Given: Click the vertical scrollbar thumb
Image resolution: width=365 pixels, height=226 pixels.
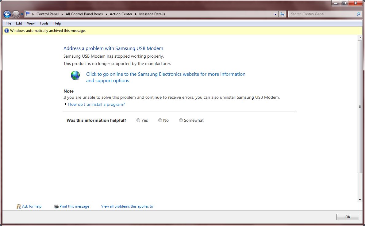Looking at the screenshot, I should tap(360, 107).
